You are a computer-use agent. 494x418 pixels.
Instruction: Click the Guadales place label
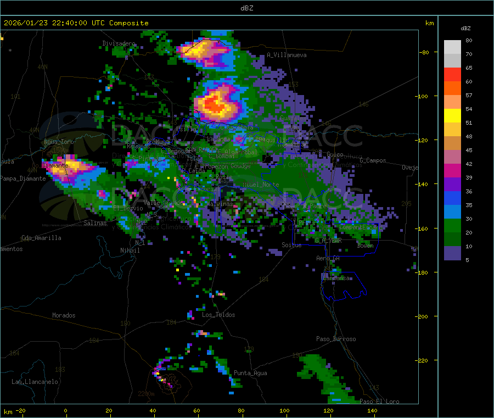click(293, 118)
